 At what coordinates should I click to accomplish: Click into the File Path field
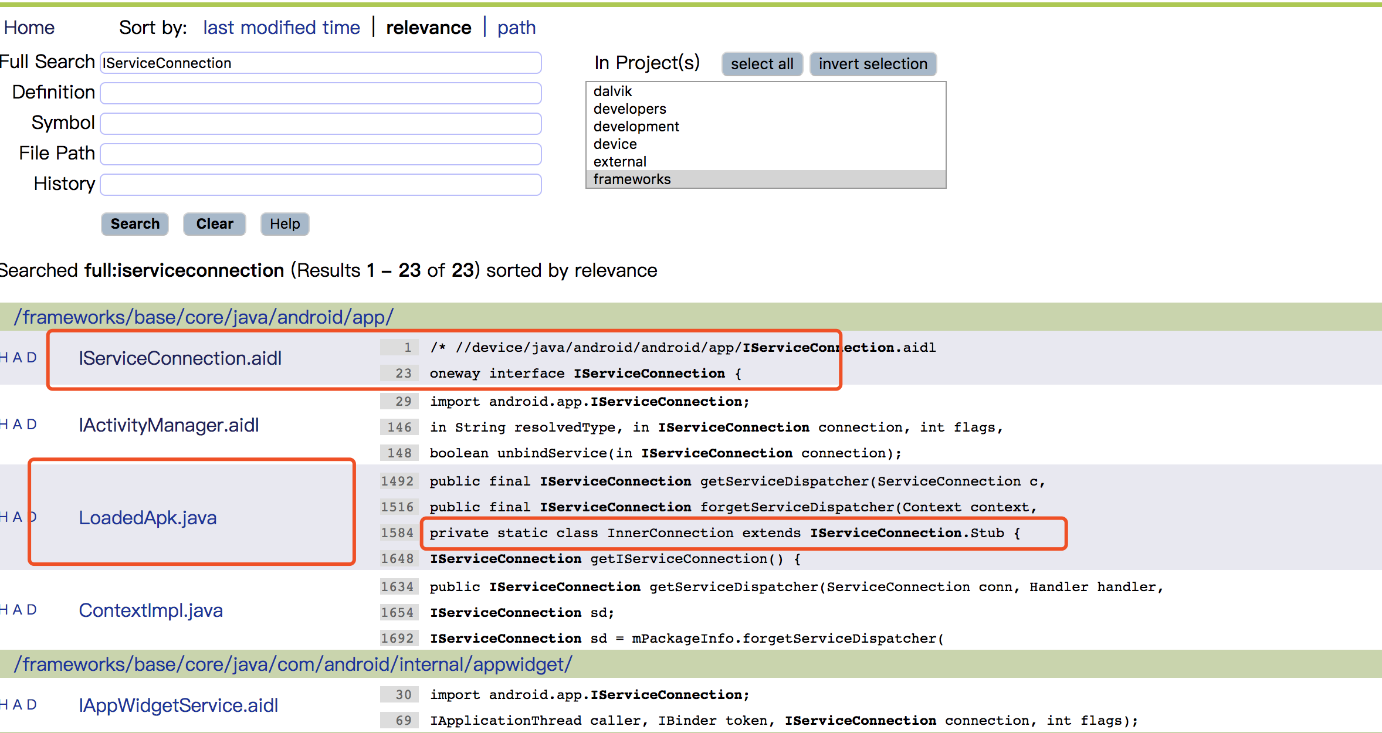320,154
